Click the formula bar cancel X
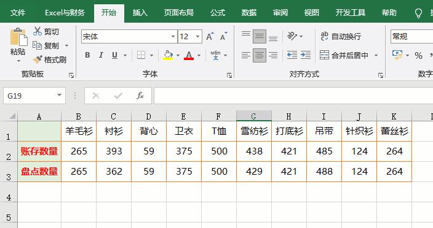The image size is (433, 228). [96, 96]
